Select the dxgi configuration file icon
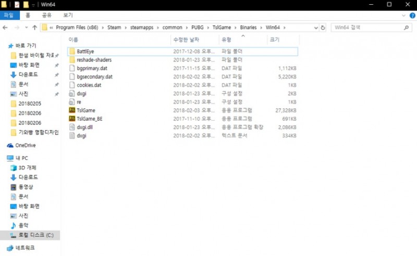Viewport: 417px width, 256px height. tap(72, 94)
